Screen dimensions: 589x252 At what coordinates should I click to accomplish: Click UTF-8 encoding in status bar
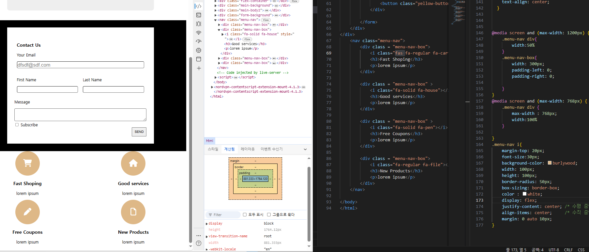pyautogui.click(x=553, y=250)
